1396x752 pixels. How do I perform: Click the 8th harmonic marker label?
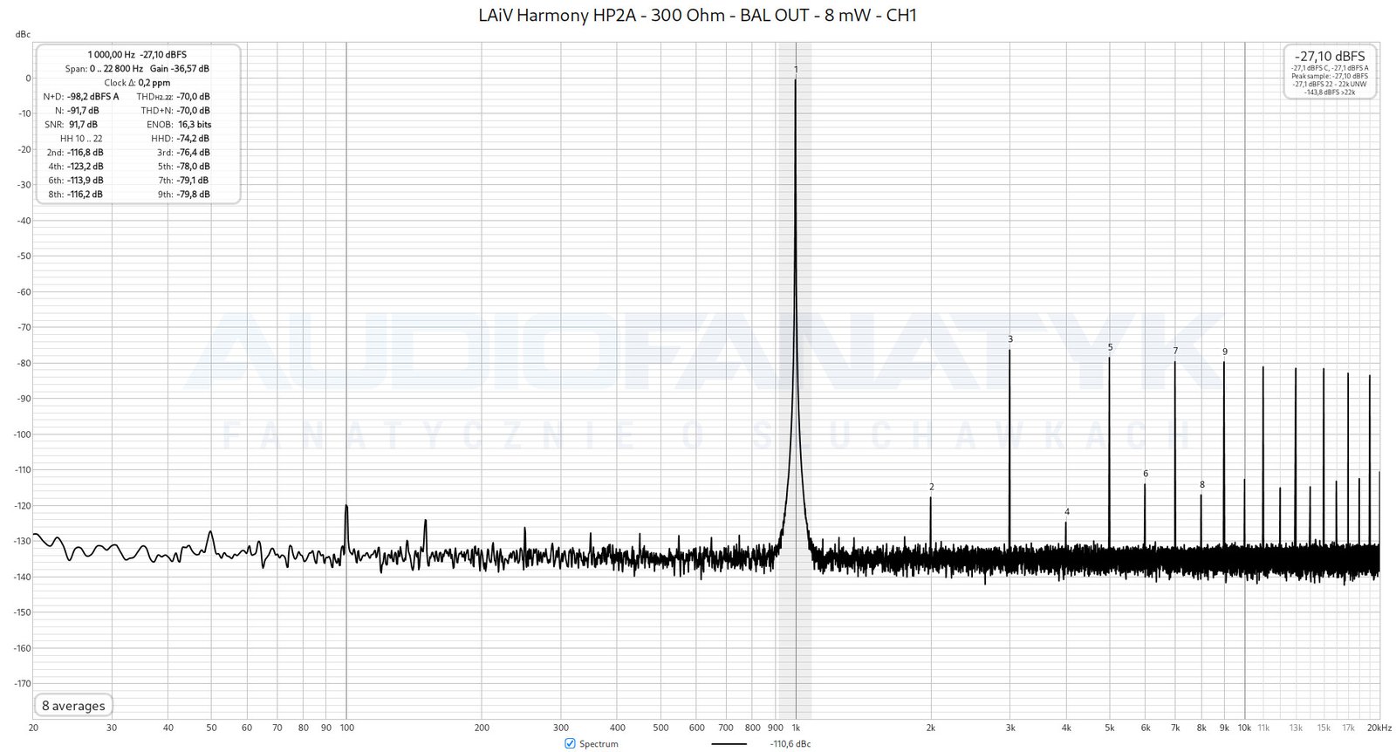pos(1201,485)
